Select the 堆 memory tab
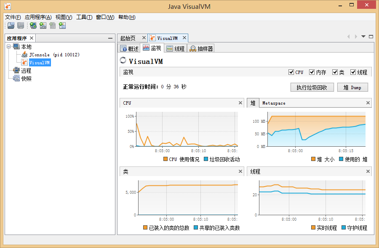 point(253,103)
